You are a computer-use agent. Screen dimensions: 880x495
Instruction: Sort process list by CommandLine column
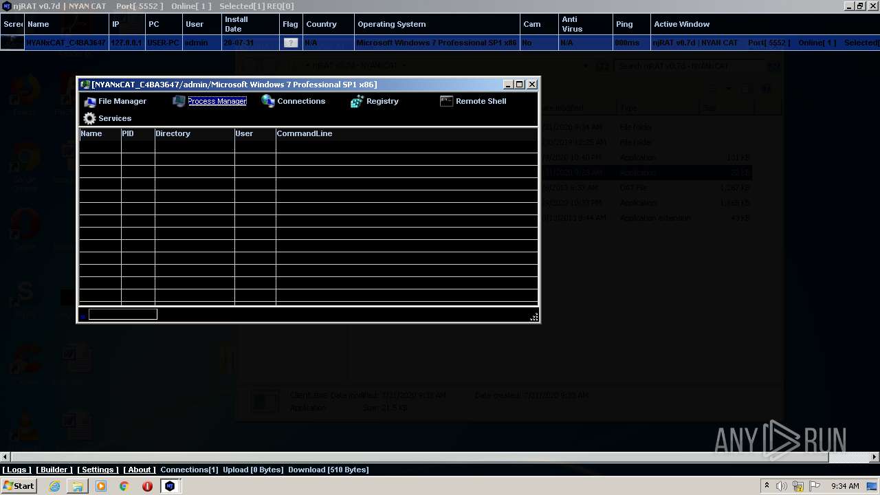[x=406, y=133]
